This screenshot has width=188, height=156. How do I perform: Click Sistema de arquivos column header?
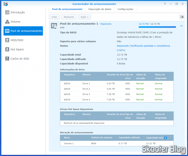pos(102,138)
